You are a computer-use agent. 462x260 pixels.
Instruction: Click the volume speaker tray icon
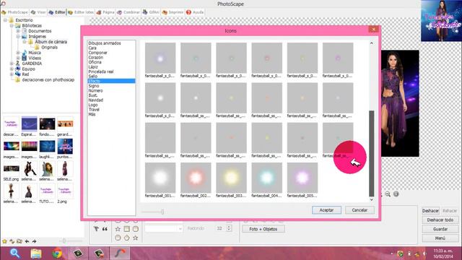424,253
